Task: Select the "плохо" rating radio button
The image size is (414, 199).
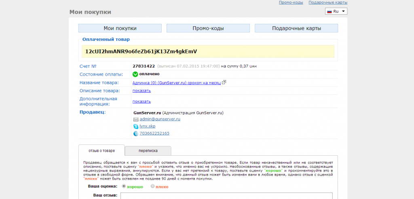Action: pyautogui.click(x=152, y=186)
